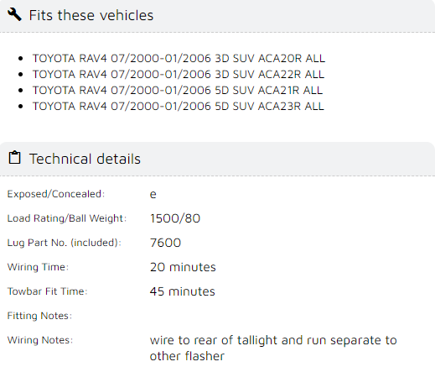Click the Wiring Notes label

pyautogui.click(x=40, y=340)
